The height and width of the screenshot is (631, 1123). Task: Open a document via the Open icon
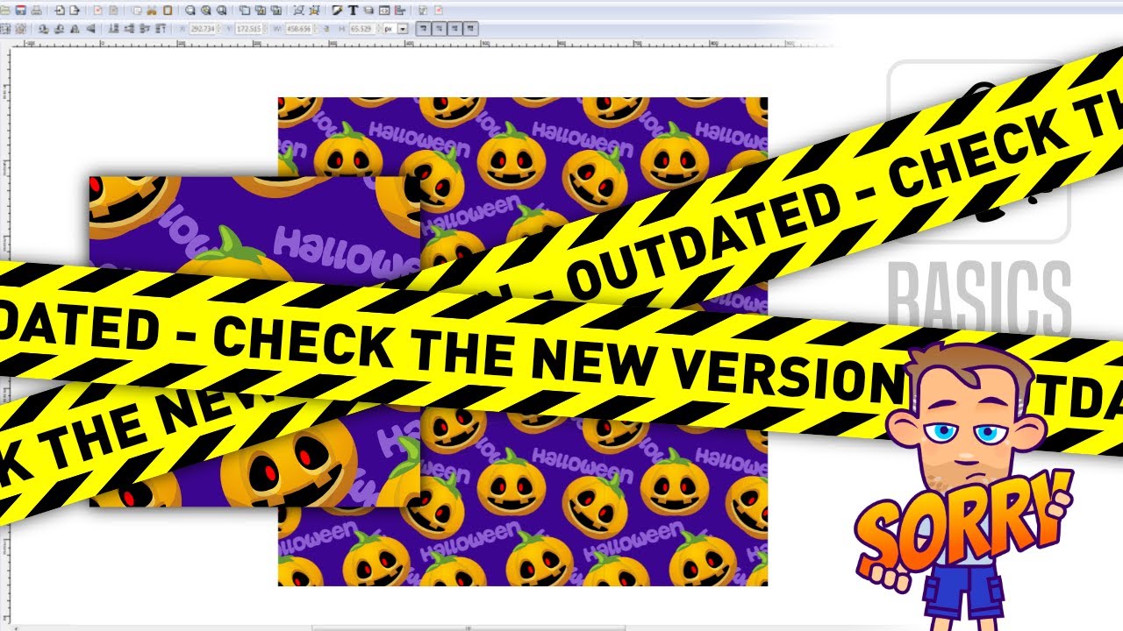click(4, 11)
